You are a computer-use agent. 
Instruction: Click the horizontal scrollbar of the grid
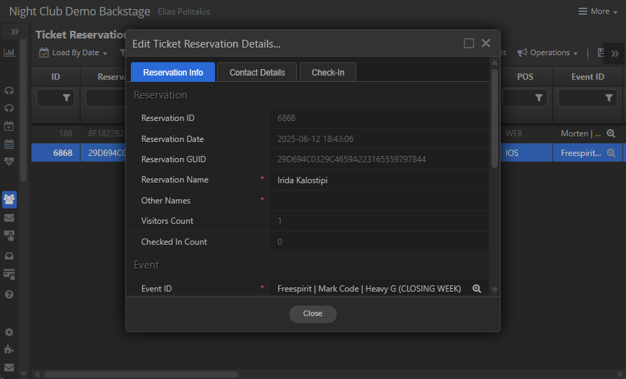point(141,374)
